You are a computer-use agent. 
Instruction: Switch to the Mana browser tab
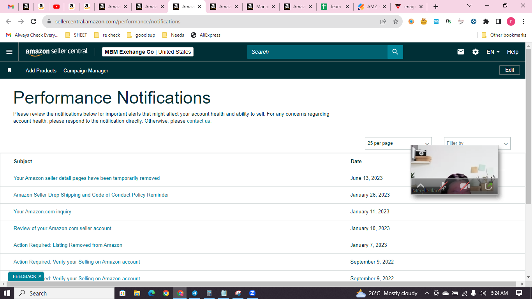(x=261, y=7)
